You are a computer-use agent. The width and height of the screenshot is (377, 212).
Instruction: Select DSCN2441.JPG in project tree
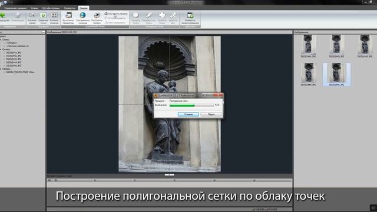14,52
